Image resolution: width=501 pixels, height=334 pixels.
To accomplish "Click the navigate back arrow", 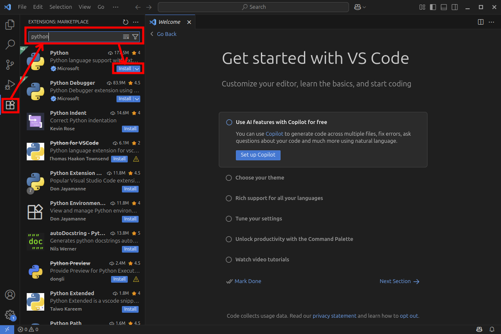I will [138, 7].
